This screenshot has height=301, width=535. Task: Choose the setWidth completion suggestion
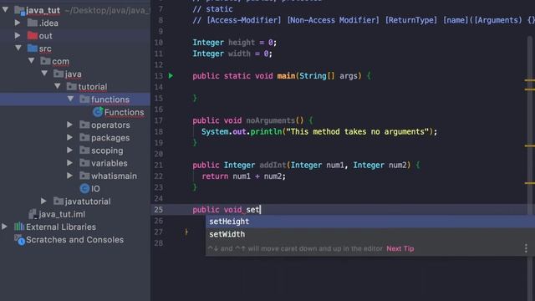pyautogui.click(x=370, y=234)
